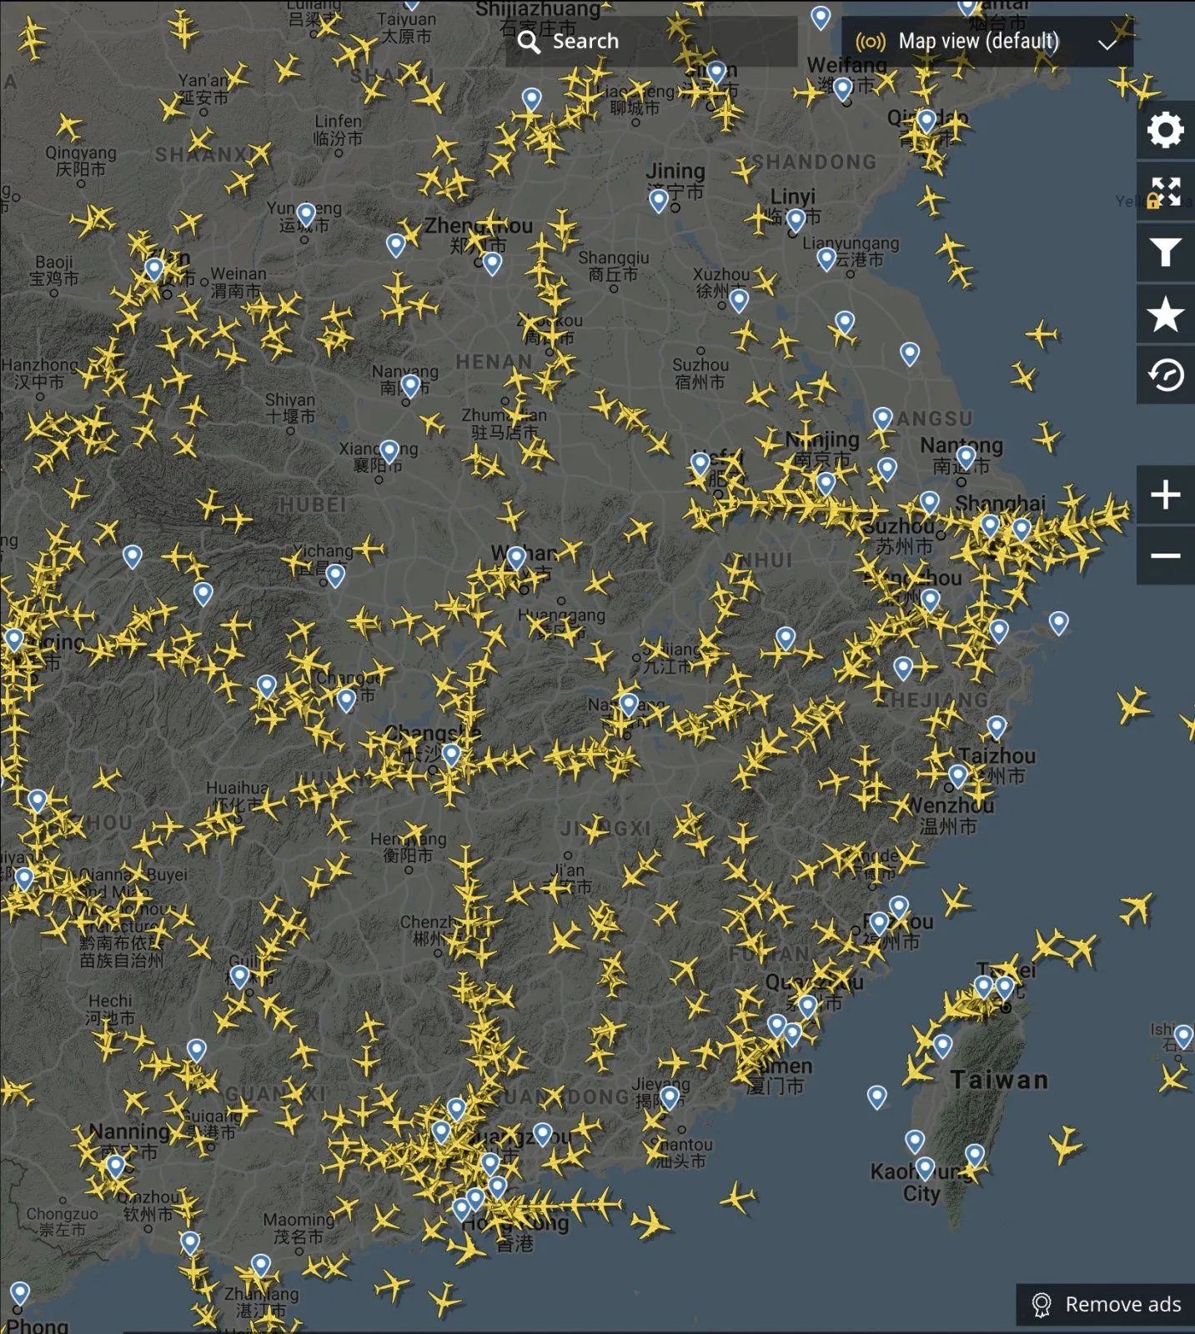Open bookmarks with the star icon
This screenshot has width=1195, height=1334.
pyautogui.click(x=1165, y=314)
